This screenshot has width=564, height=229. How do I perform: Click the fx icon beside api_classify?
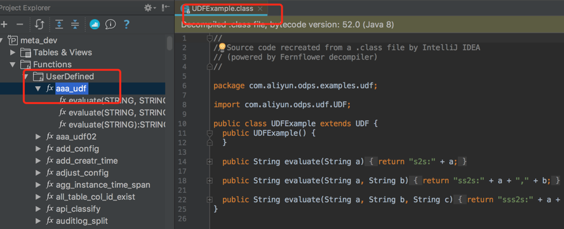[x=50, y=209]
